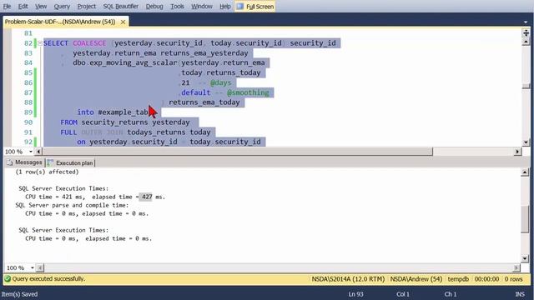Viewport: 534px width, 300px height.
Task: Click the green query success check icon
Action: 8,279
